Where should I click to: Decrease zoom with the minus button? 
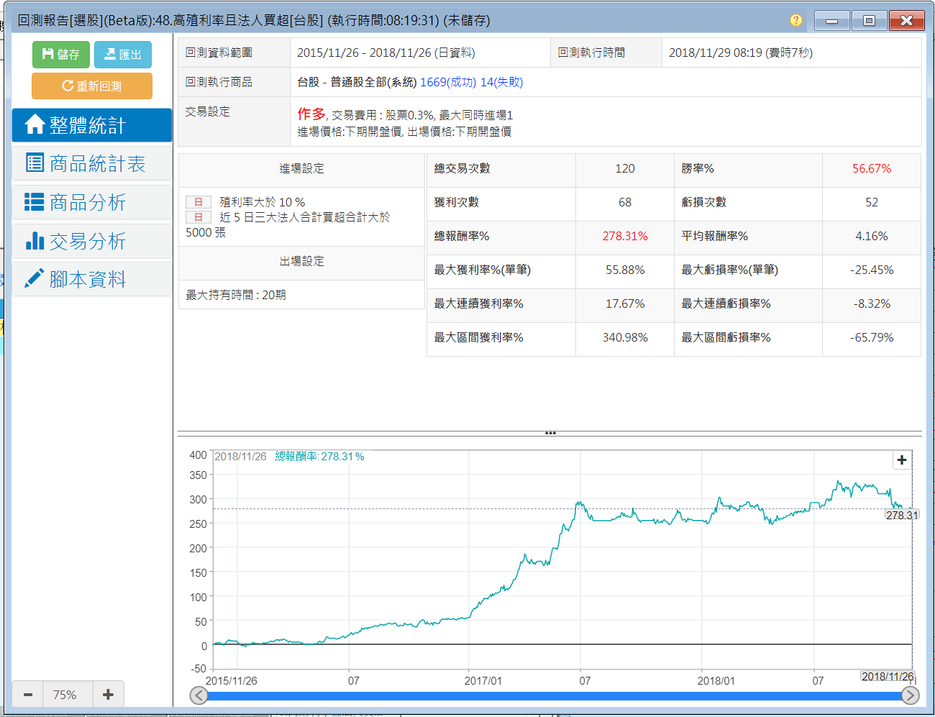tap(28, 695)
